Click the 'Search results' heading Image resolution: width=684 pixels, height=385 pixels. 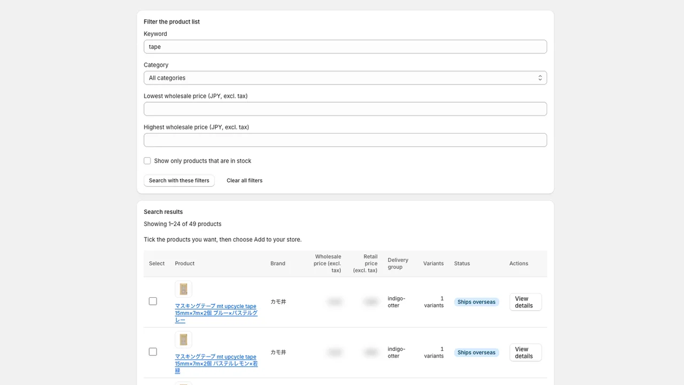(x=163, y=211)
